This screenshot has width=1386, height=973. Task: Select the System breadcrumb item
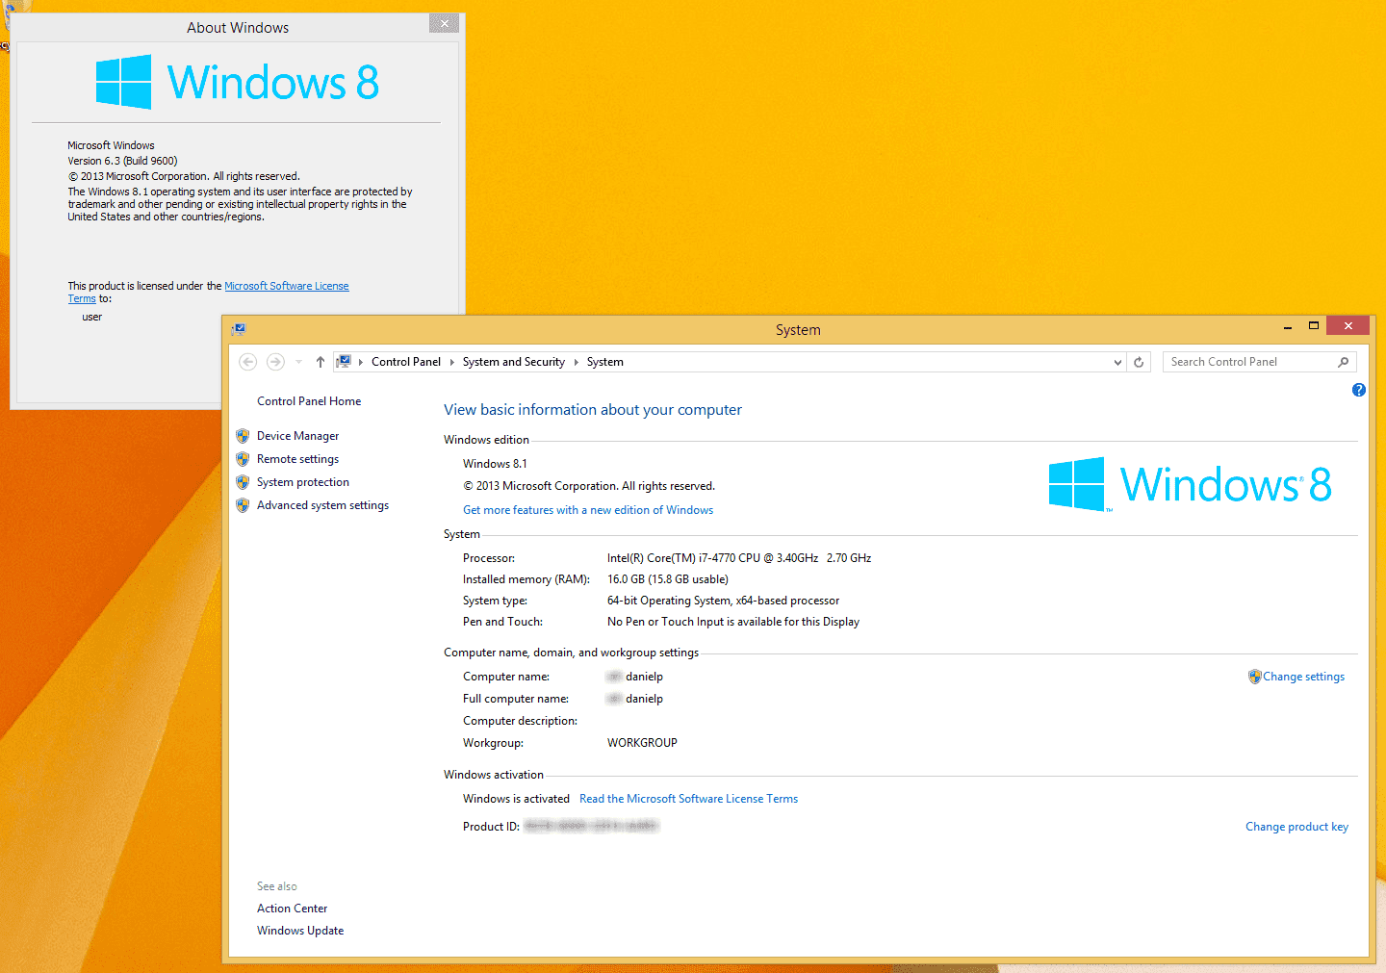click(605, 362)
